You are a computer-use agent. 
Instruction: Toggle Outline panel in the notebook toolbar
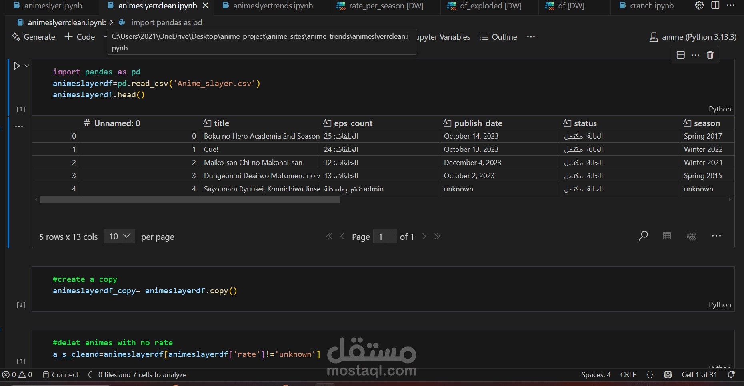tap(498, 37)
